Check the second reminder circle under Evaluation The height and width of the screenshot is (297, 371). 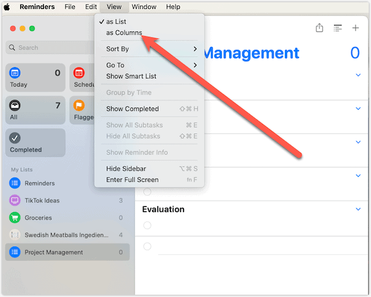147,247
